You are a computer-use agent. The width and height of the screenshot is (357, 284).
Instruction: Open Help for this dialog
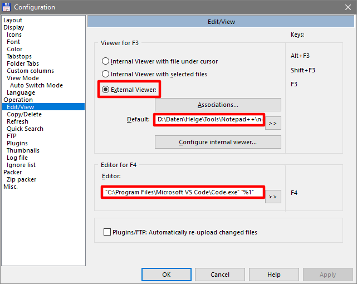coord(273,275)
